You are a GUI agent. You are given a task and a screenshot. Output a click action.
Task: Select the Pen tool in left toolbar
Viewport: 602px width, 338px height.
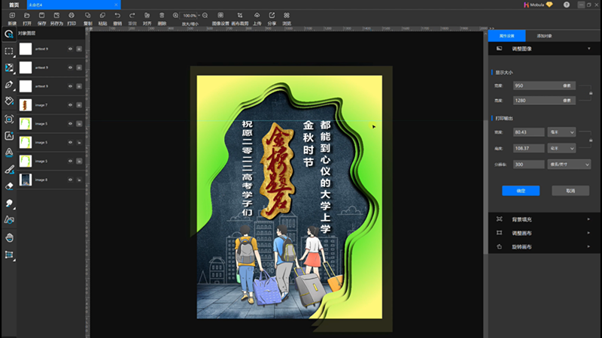9,85
